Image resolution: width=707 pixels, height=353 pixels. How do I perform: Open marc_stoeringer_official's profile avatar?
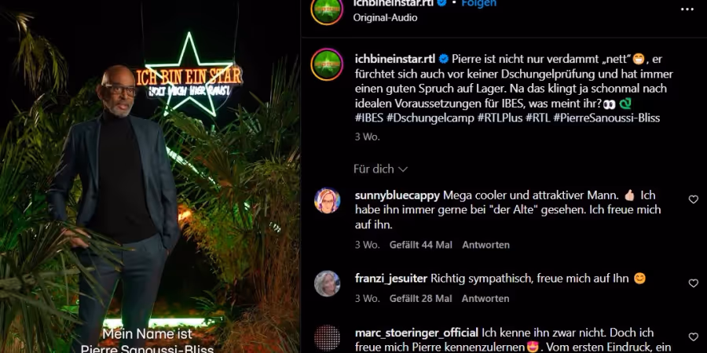pyautogui.click(x=327, y=338)
